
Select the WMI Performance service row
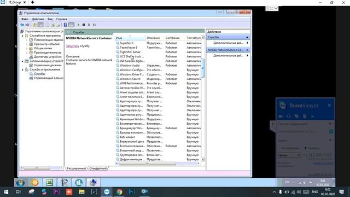[x=158, y=83]
